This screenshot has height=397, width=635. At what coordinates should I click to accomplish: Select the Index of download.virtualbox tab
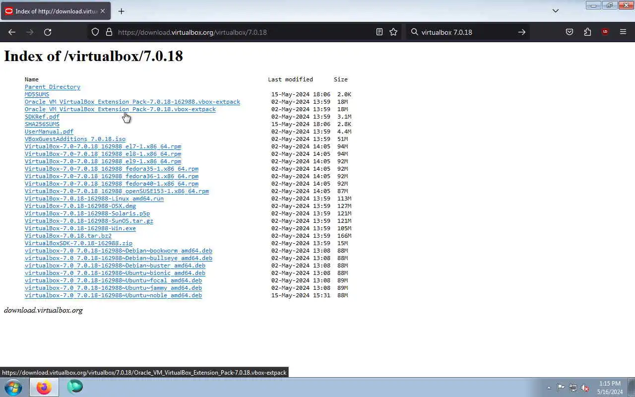pos(56,11)
